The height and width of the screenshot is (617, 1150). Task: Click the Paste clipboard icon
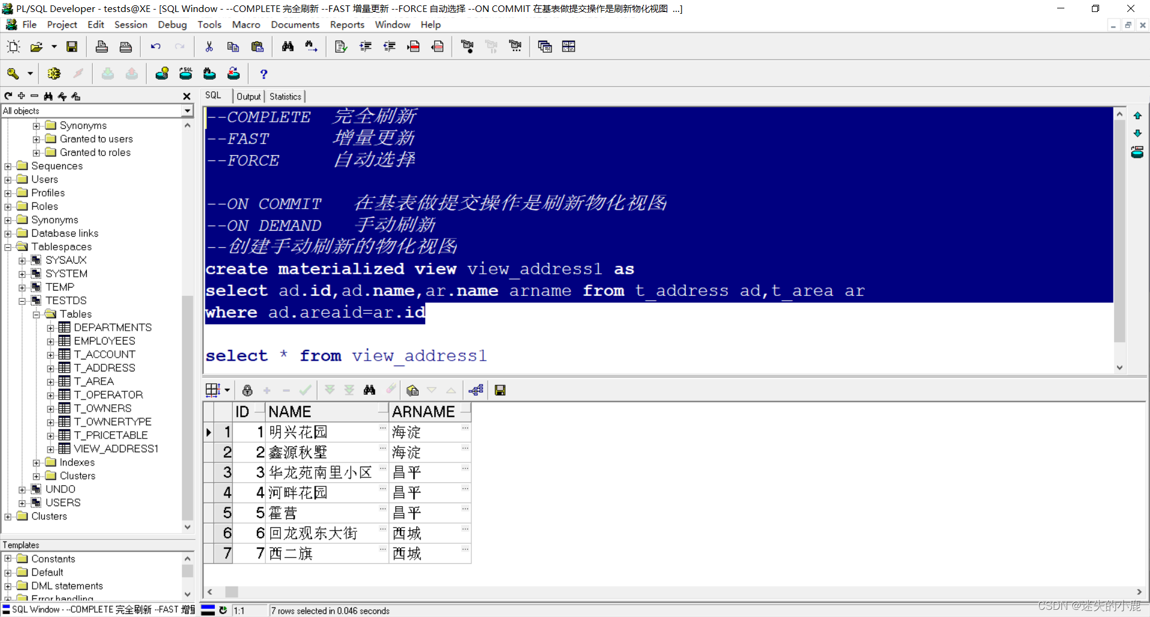pos(258,47)
